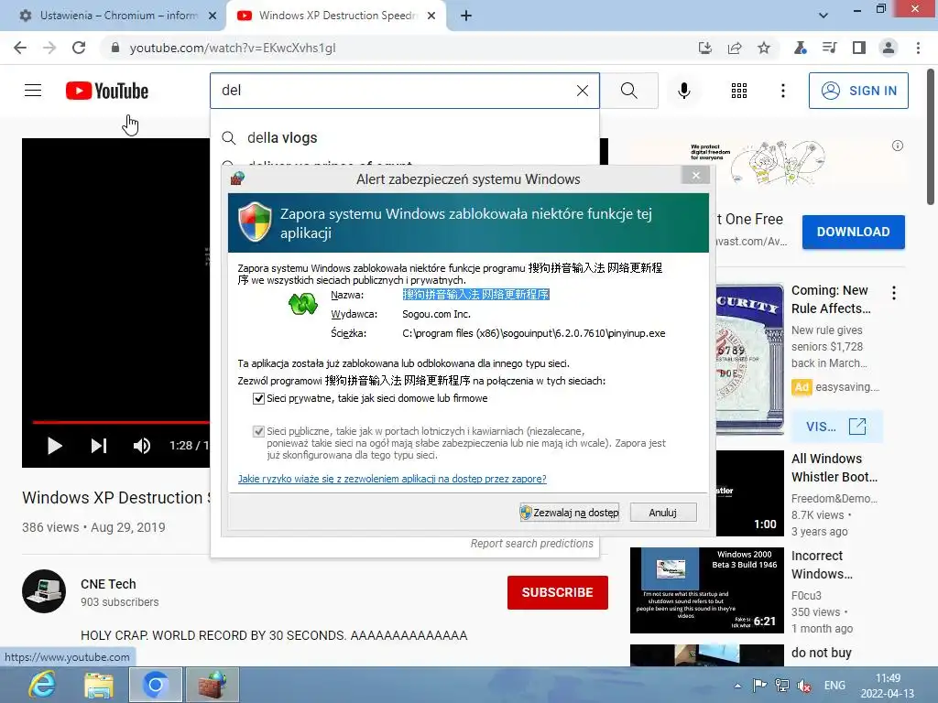This screenshot has height=703, width=938.
Task: Click the ad info icon
Action: (x=898, y=146)
